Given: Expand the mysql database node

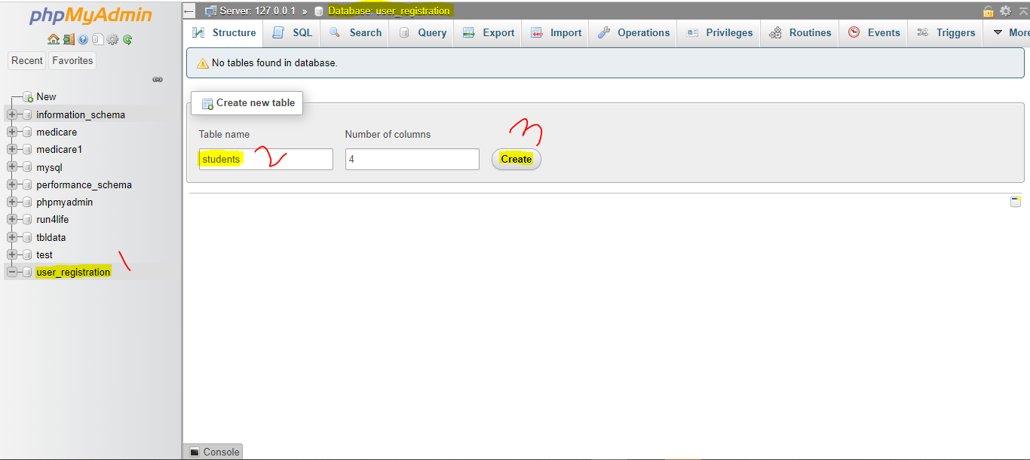Looking at the screenshot, I should pyautogui.click(x=12, y=167).
